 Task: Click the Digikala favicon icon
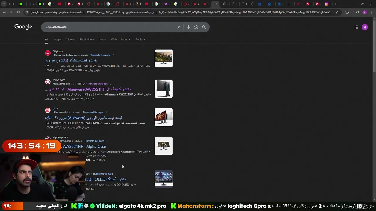click(x=48, y=53)
